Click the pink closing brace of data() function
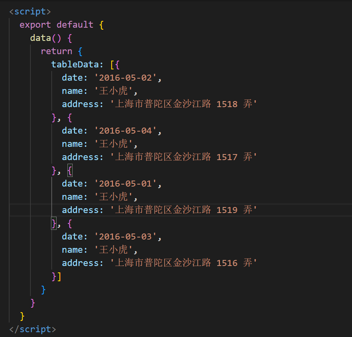The image size is (352, 337). 33,303
